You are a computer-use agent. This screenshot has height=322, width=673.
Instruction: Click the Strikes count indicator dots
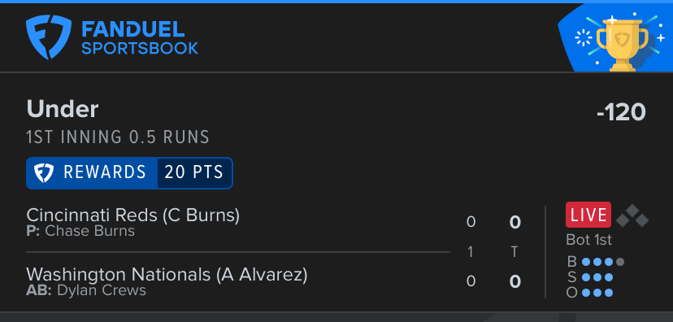point(597,277)
